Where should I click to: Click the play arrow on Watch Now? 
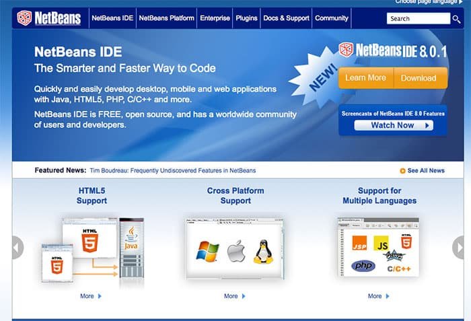point(427,126)
